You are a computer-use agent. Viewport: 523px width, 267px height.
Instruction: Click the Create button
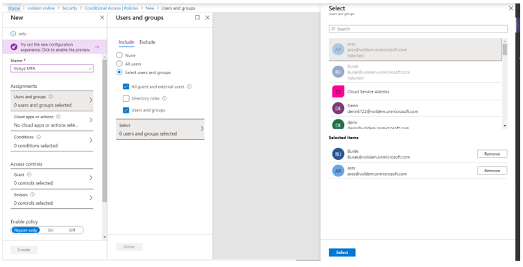(24, 250)
